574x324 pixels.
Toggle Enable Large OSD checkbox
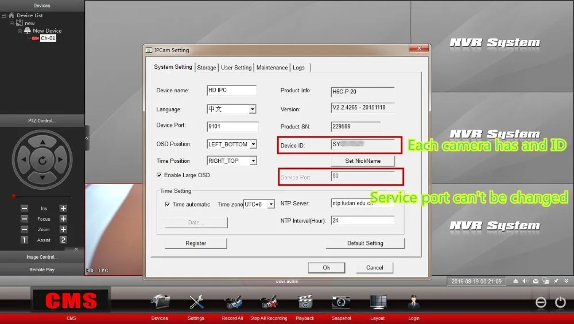[159, 175]
